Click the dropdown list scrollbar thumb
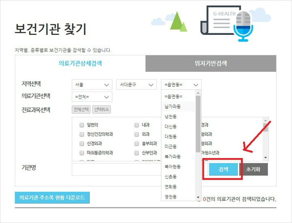 198,124
